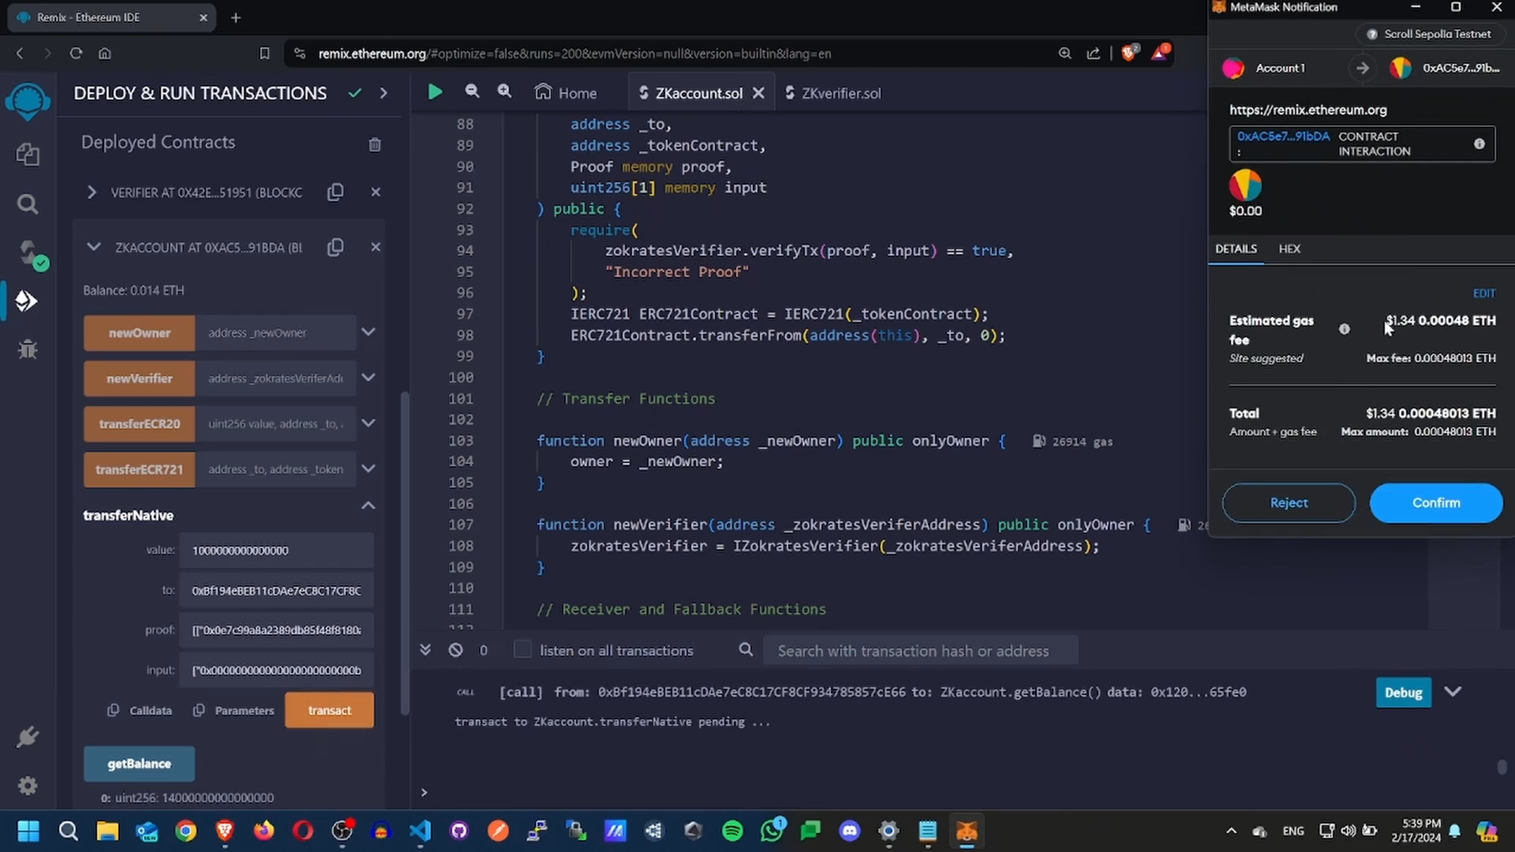Collapse the ZKACCOUNT deployed contract

(x=93, y=247)
